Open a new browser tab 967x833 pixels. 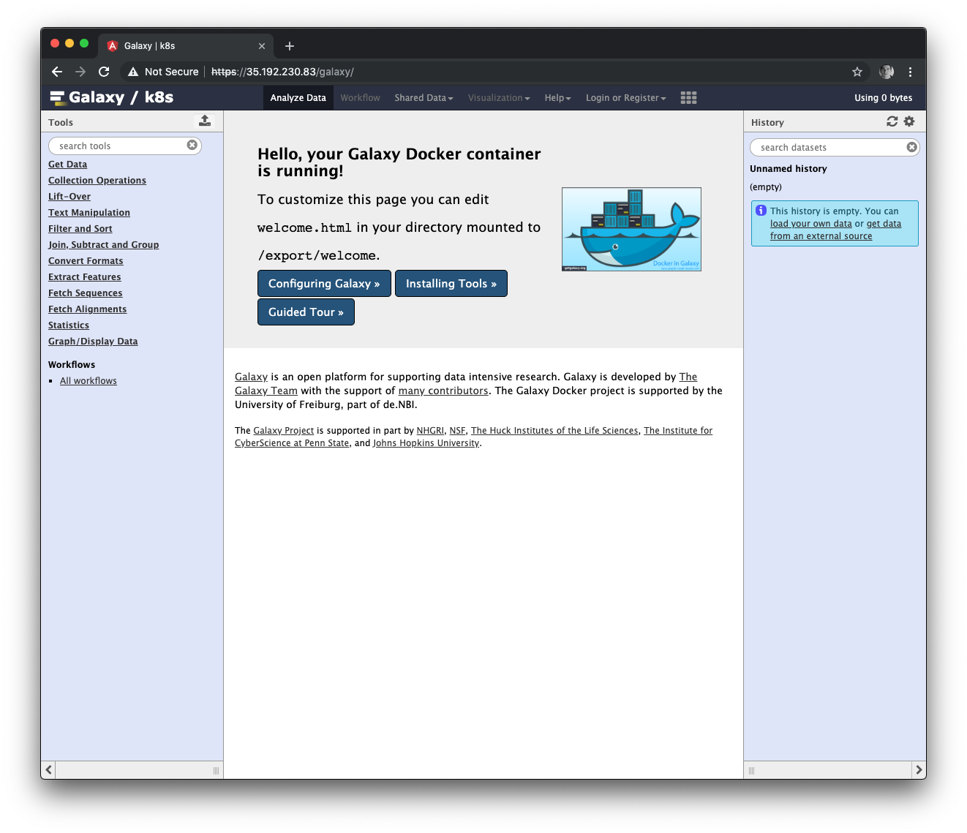tap(290, 46)
